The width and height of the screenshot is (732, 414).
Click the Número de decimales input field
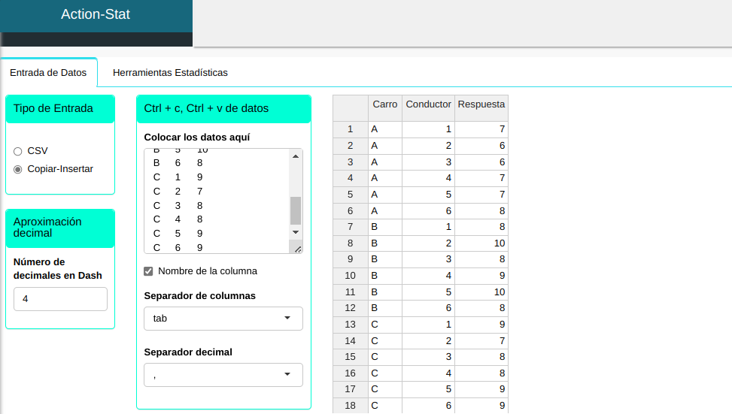[60, 299]
